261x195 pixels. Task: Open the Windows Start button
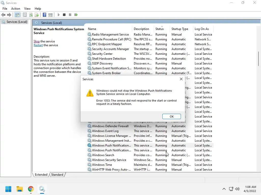(8, 189)
